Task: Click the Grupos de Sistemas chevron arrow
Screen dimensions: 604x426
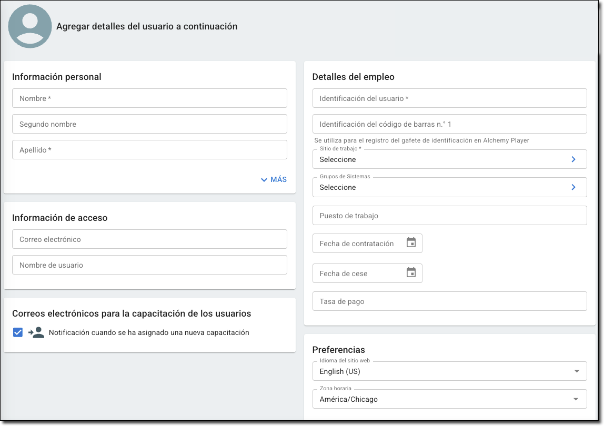Action: tap(573, 187)
